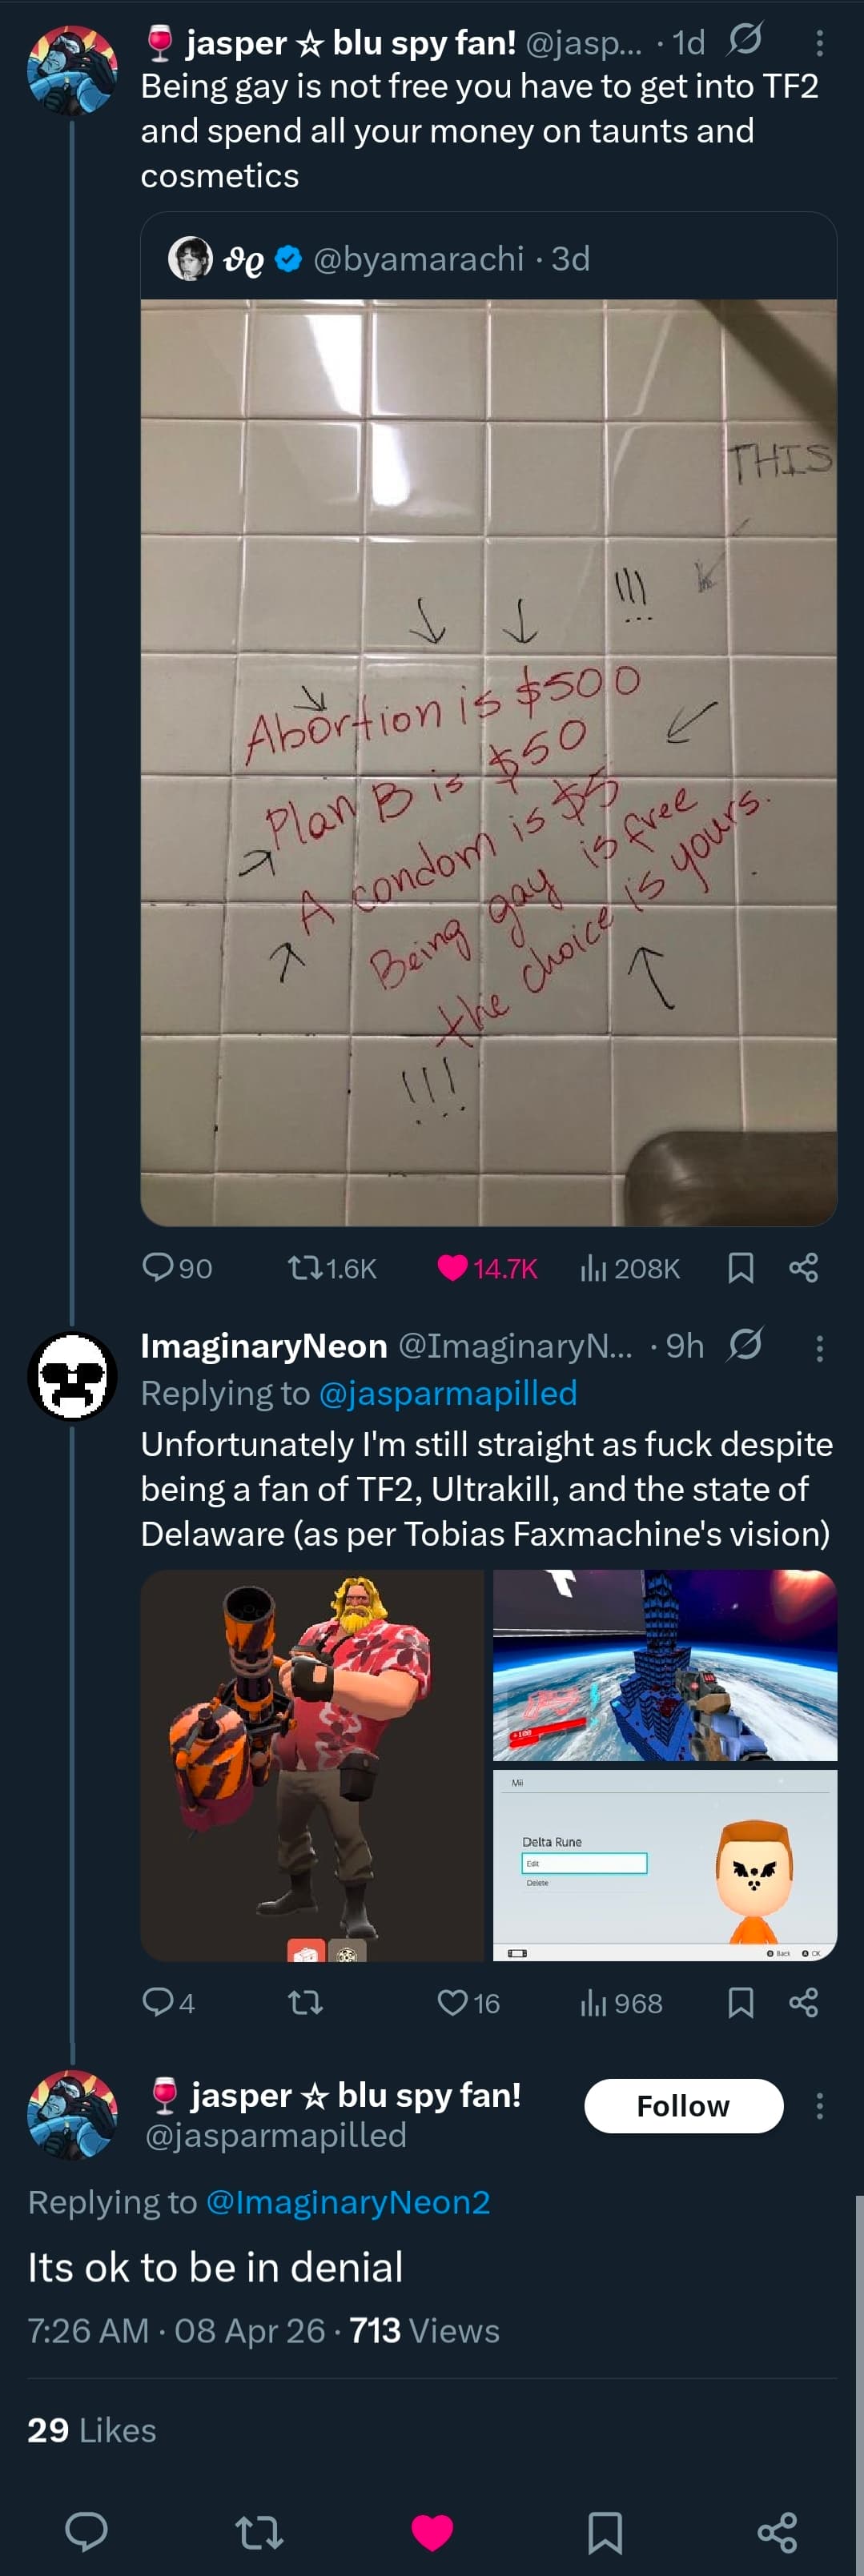Retweet the top tweet with 1.6K reposts
The image size is (864, 2576).
[304, 1268]
